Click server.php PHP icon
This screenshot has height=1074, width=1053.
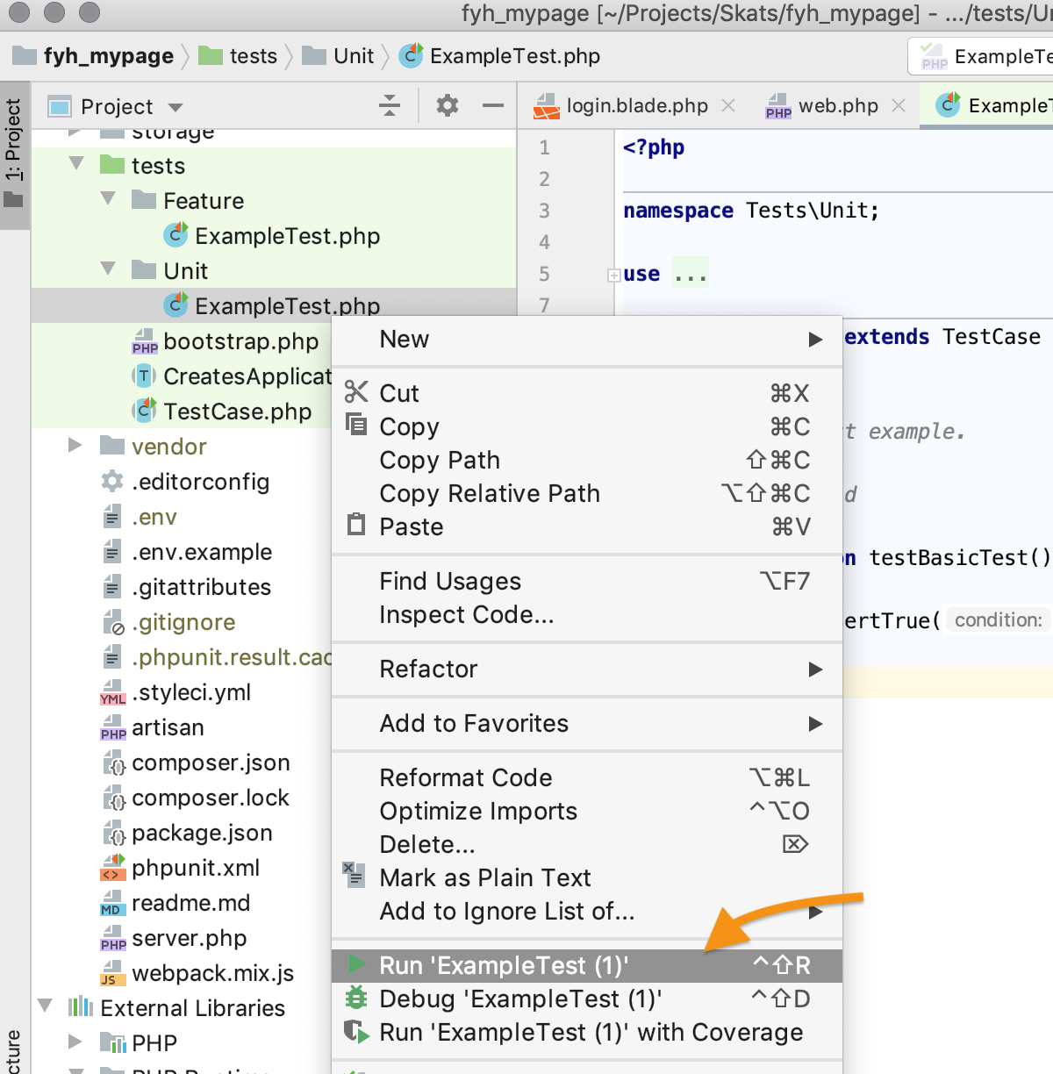click(113, 939)
